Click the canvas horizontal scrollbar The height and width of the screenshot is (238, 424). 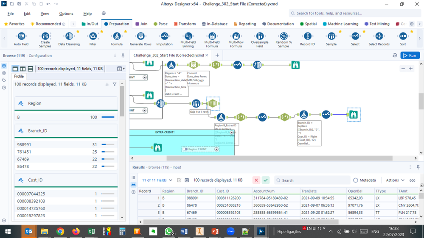279,158
